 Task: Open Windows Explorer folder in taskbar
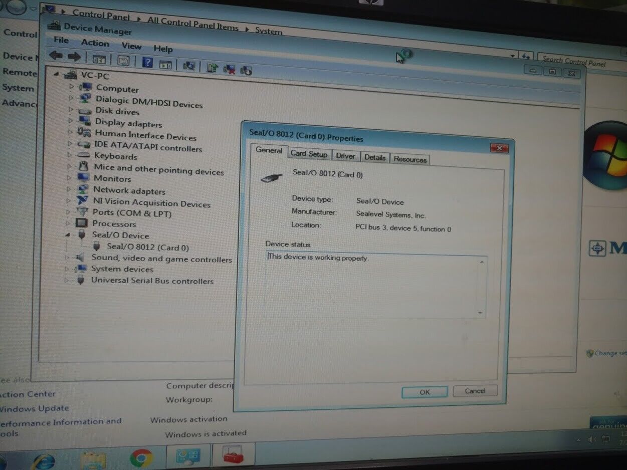pos(94,460)
